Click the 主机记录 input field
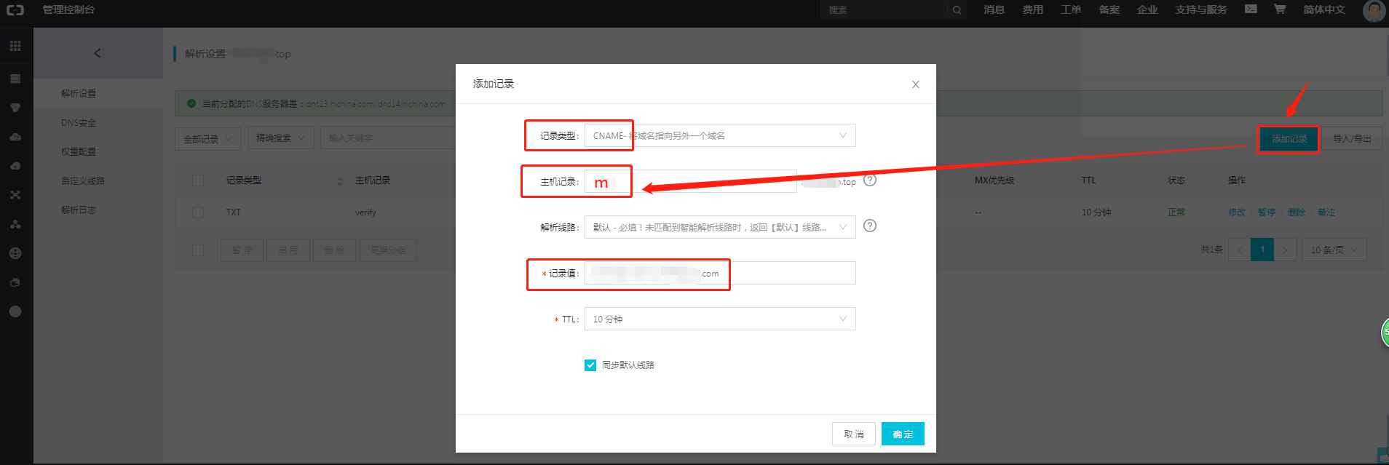 691,181
